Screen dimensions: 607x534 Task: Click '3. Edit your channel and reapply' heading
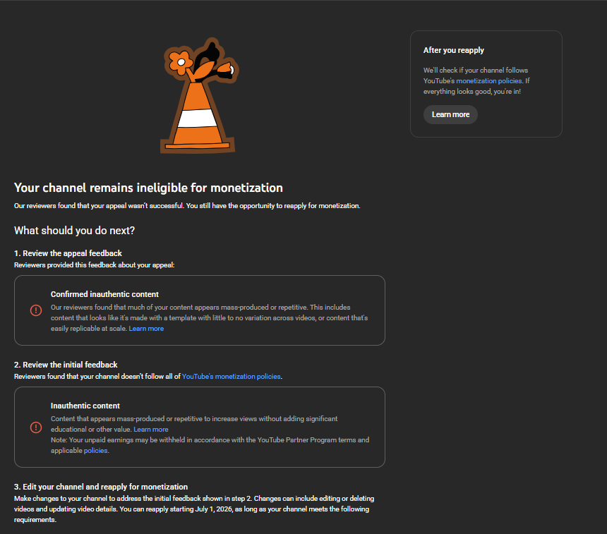[x=101, y=487]
